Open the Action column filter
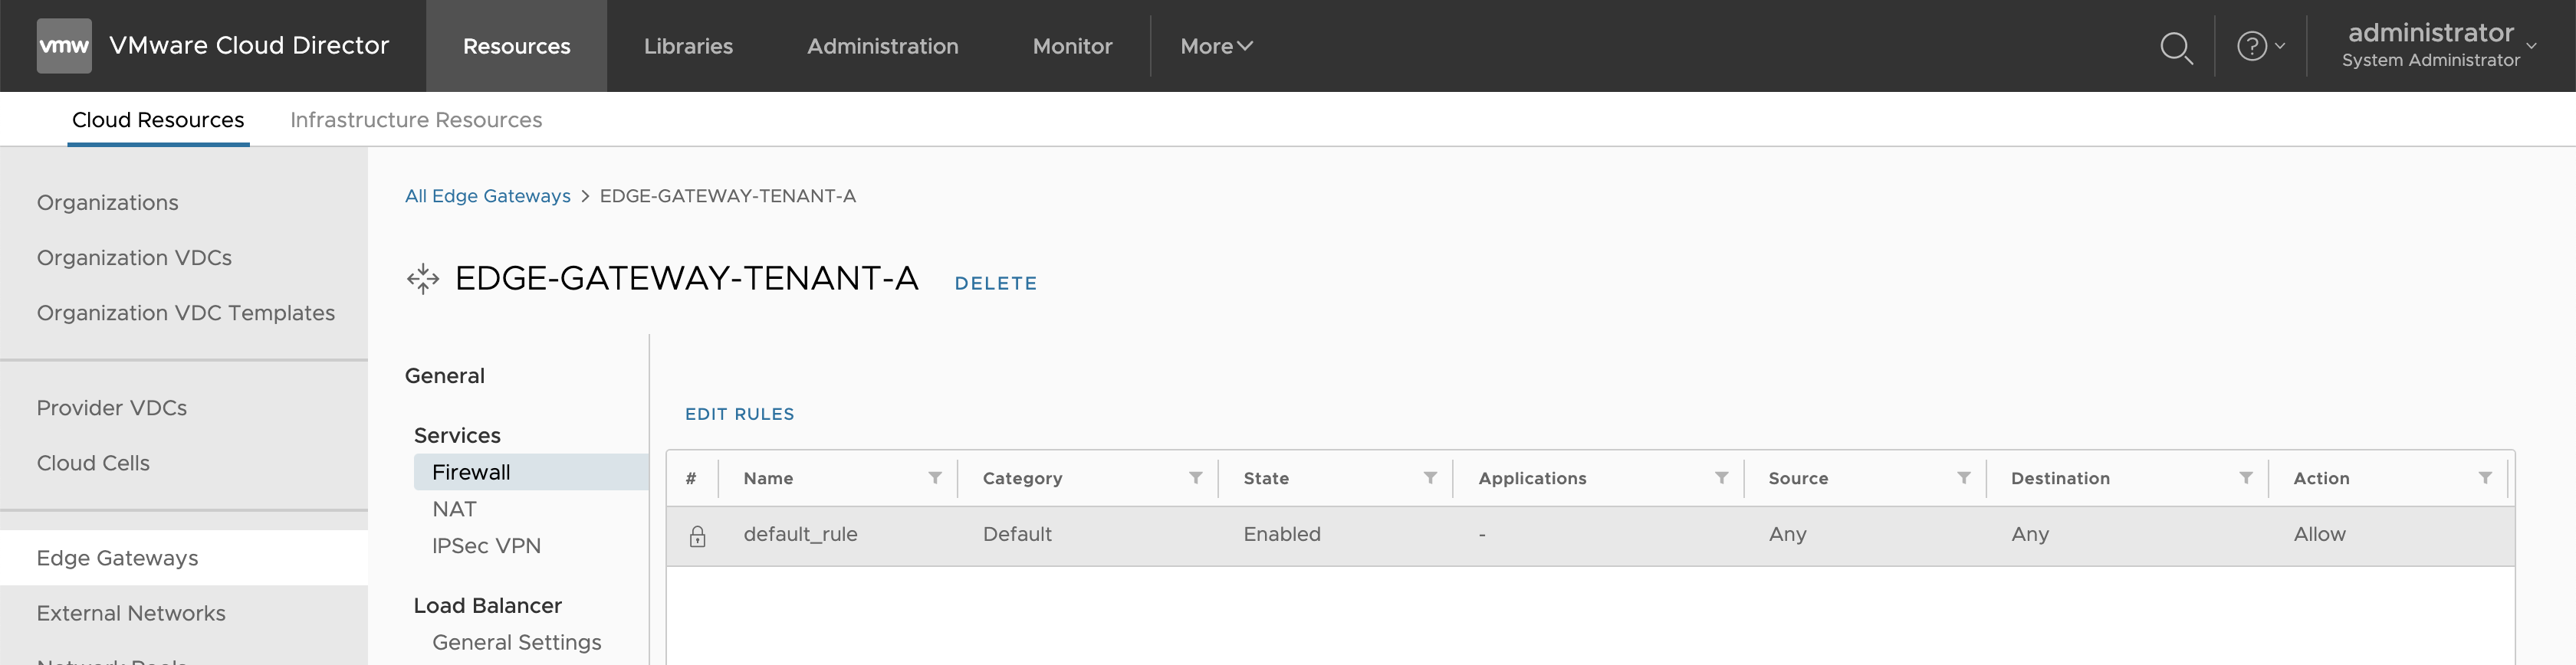 click(2485, 478)
